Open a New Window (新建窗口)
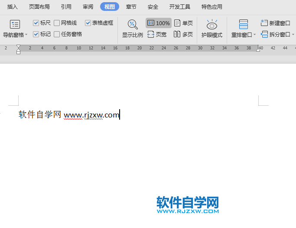 coord(276,23)
